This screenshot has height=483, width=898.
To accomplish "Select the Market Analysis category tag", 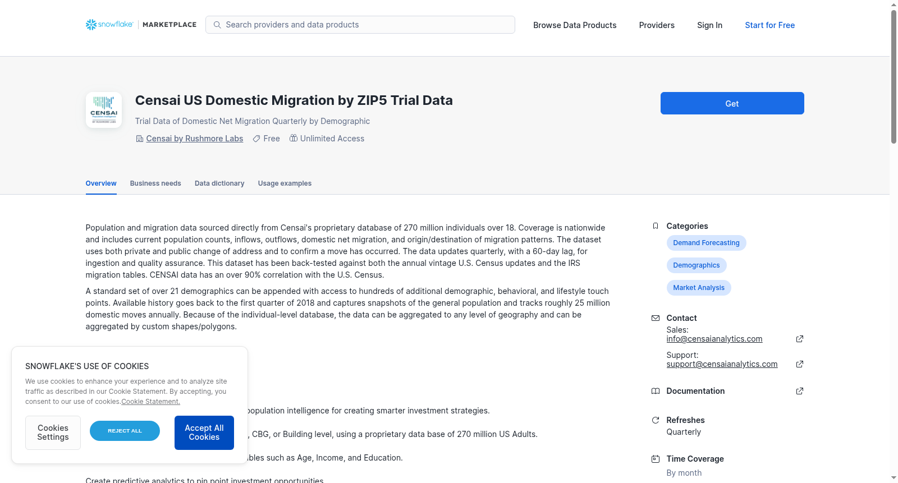I will coord(699,288).
